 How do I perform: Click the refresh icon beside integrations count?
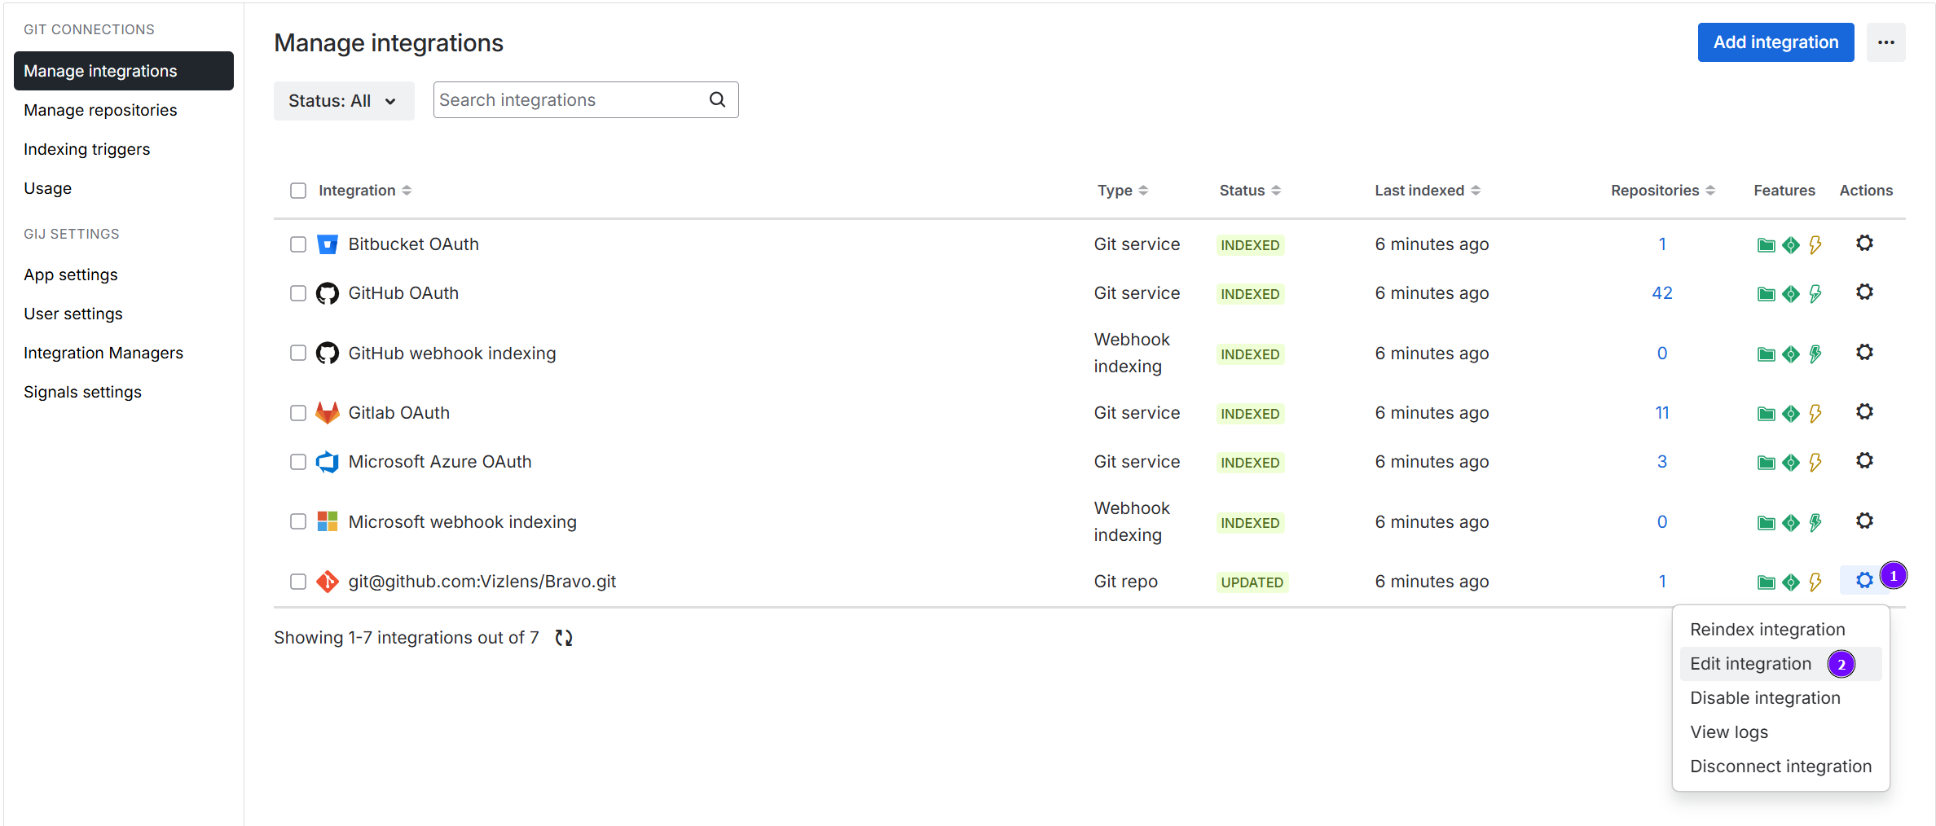(x=564, y=638)
